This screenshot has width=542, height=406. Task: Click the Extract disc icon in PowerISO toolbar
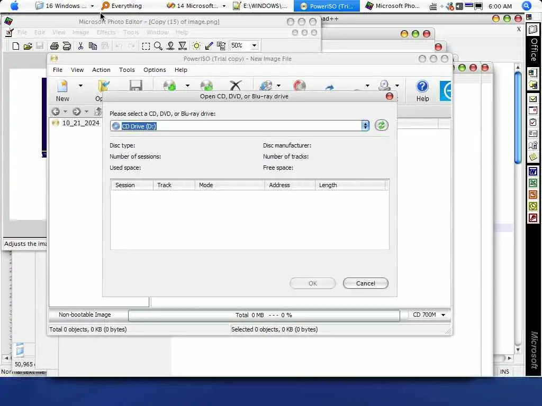point(207,86)
